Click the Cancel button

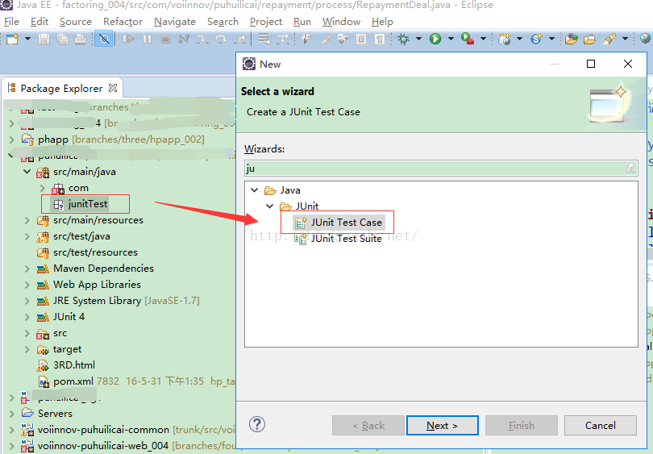tap(600, 425)
